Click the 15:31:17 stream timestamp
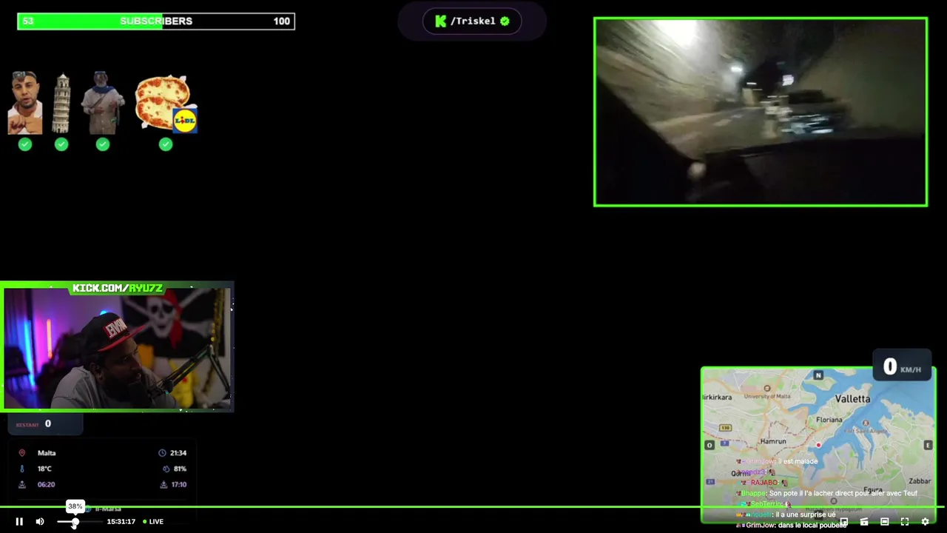Viewport: 947px width, 533px height. click(122, 522)
